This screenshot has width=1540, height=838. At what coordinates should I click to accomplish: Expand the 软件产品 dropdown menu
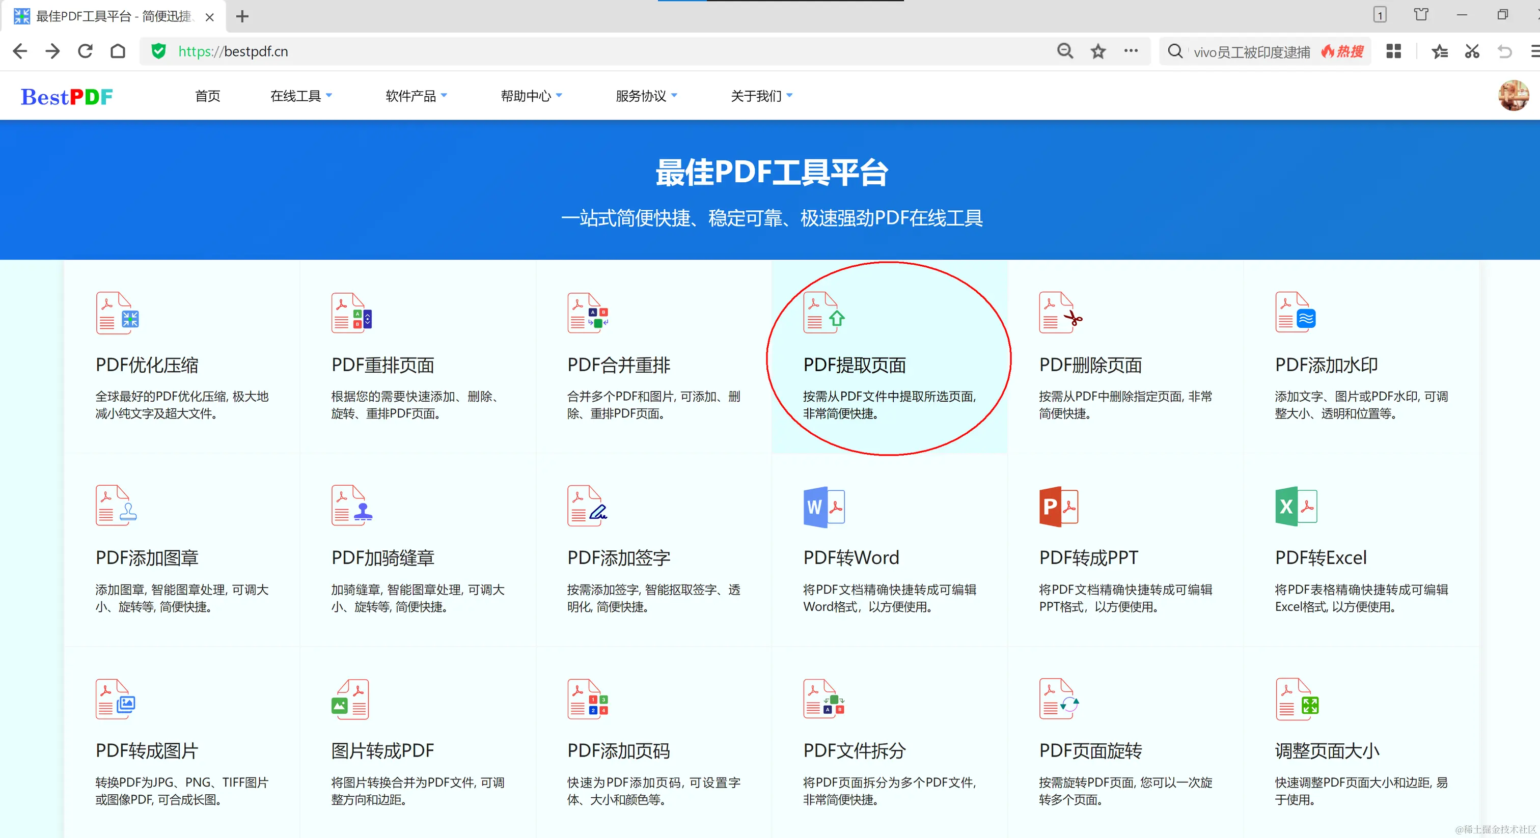click(416, 96)
